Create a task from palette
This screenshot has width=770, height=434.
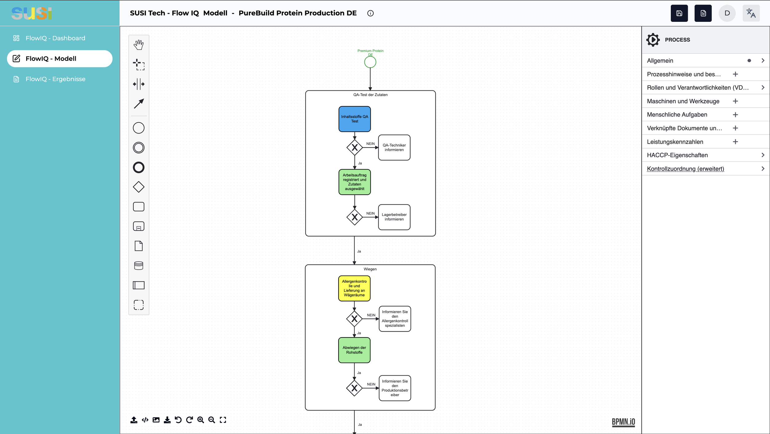tap(139, 207)
